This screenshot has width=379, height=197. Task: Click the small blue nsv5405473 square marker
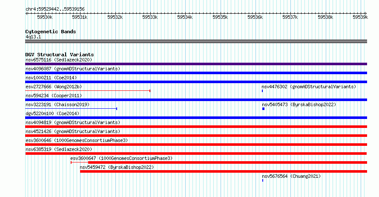[x=264, y=109]
